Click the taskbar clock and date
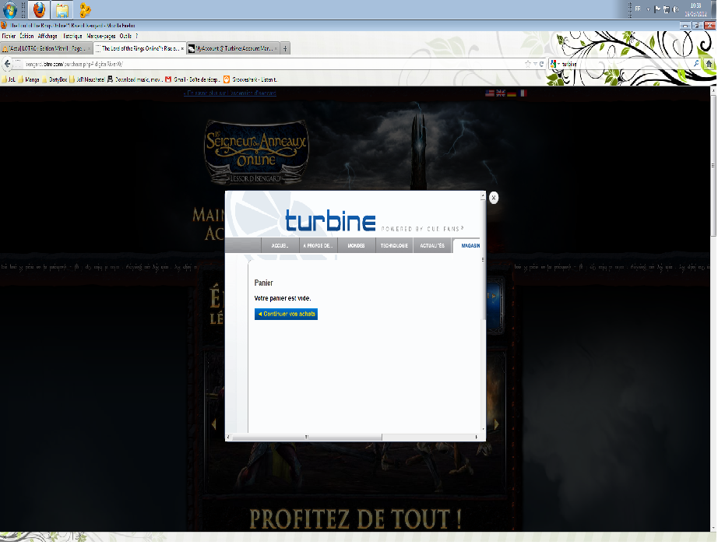 695,9
